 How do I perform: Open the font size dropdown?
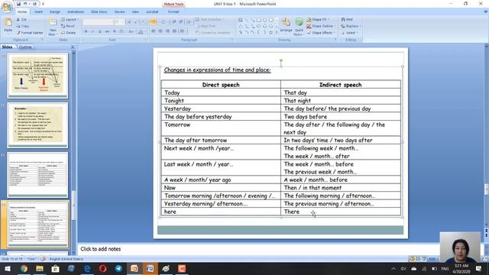(x=118, y=22)
